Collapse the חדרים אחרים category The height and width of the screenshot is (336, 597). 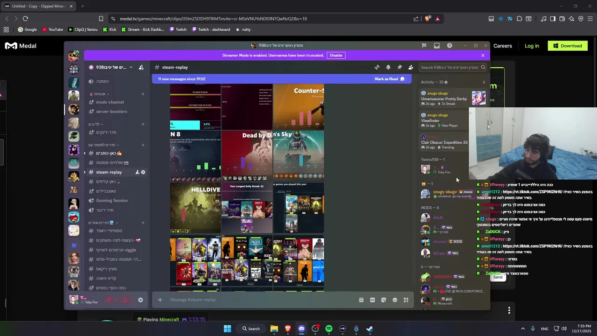103,223
